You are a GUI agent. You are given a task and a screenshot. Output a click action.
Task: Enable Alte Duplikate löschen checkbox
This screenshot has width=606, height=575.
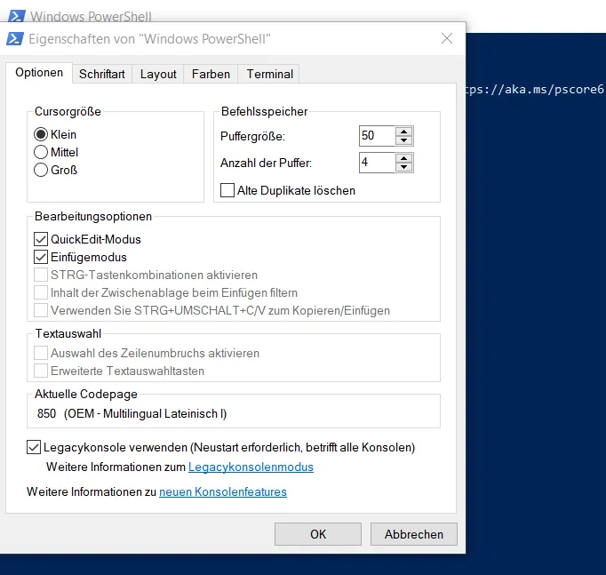[x=227, y=190]
